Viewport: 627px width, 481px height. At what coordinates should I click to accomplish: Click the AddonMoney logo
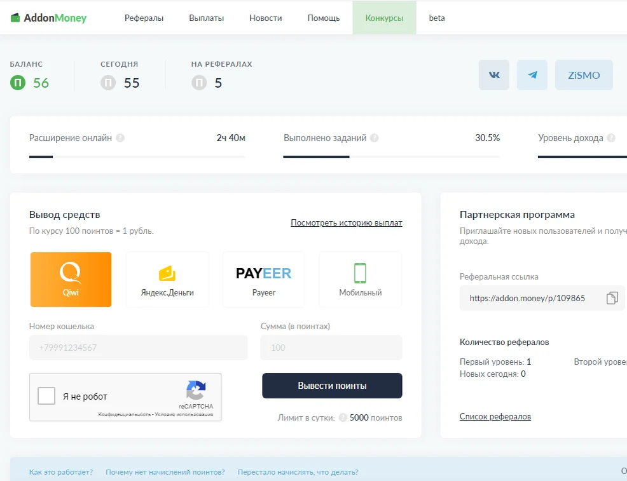(48, 18)
